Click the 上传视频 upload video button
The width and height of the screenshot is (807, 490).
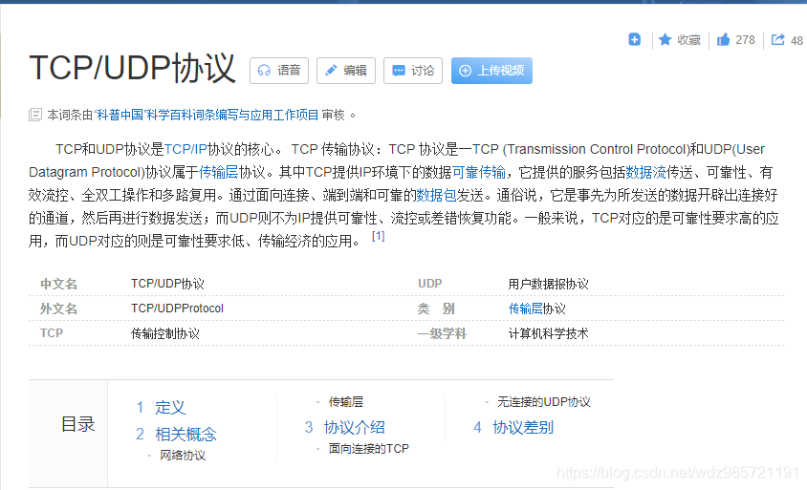491,71
